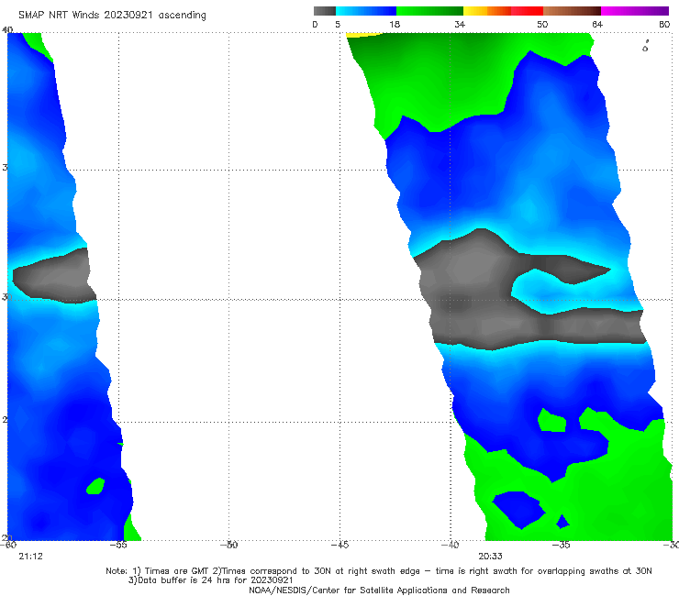Click the swath time '21:12'

coord(31,557)
